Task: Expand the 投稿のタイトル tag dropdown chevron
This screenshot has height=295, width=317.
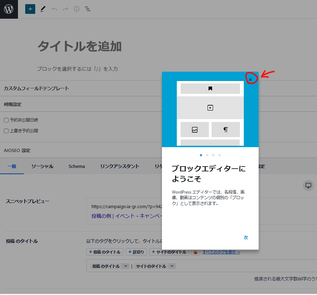Action: pyautogui.click(x=126, y=266)
